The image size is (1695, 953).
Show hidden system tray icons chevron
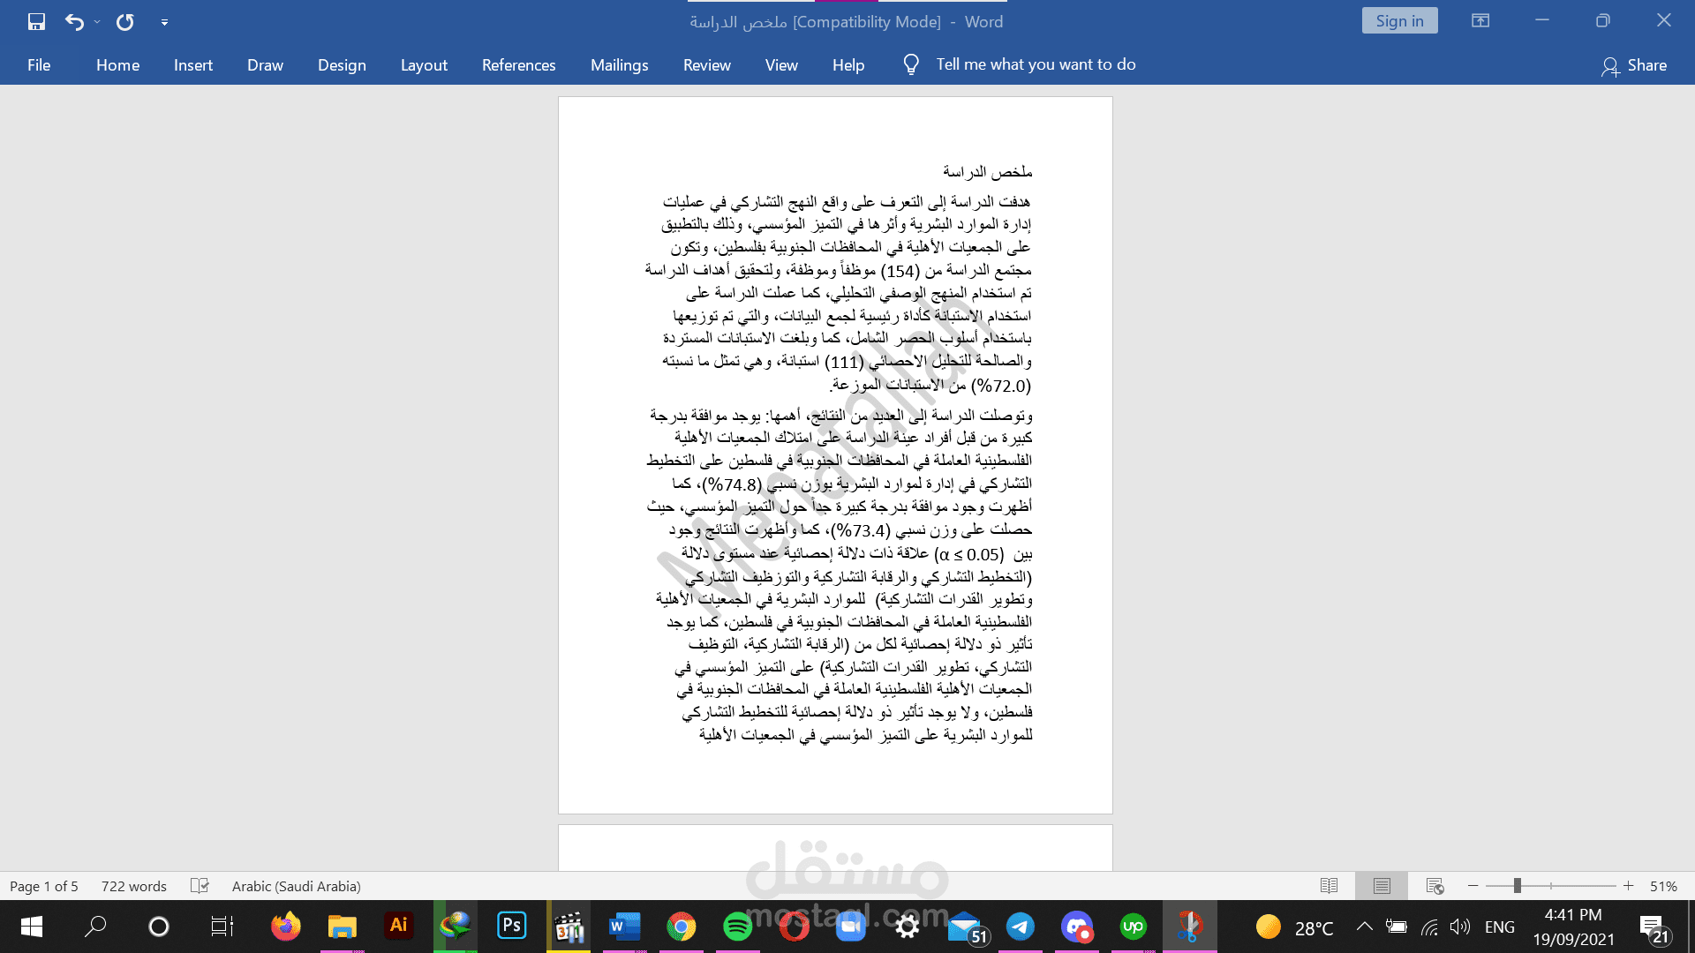(1364, 927)
